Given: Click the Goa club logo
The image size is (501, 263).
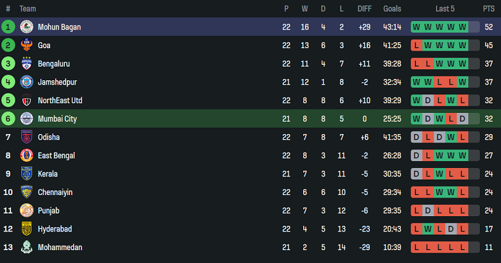Looking at the screenshot, I should [26, 46].
